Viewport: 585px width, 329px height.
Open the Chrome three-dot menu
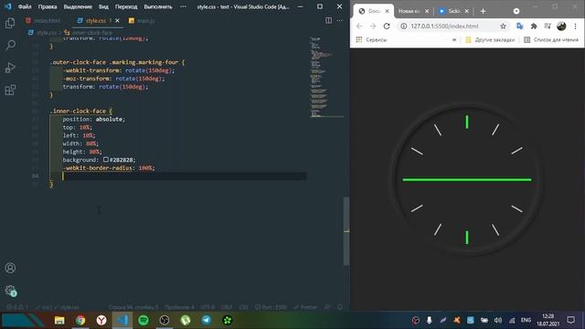(x=575, y=27)
